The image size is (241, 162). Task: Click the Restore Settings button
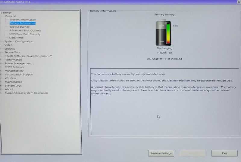(x=161, y=153)
